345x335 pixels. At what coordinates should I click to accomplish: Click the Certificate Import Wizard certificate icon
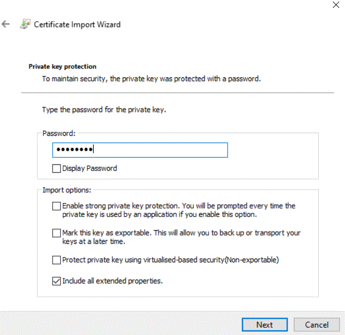coord(25,24)
